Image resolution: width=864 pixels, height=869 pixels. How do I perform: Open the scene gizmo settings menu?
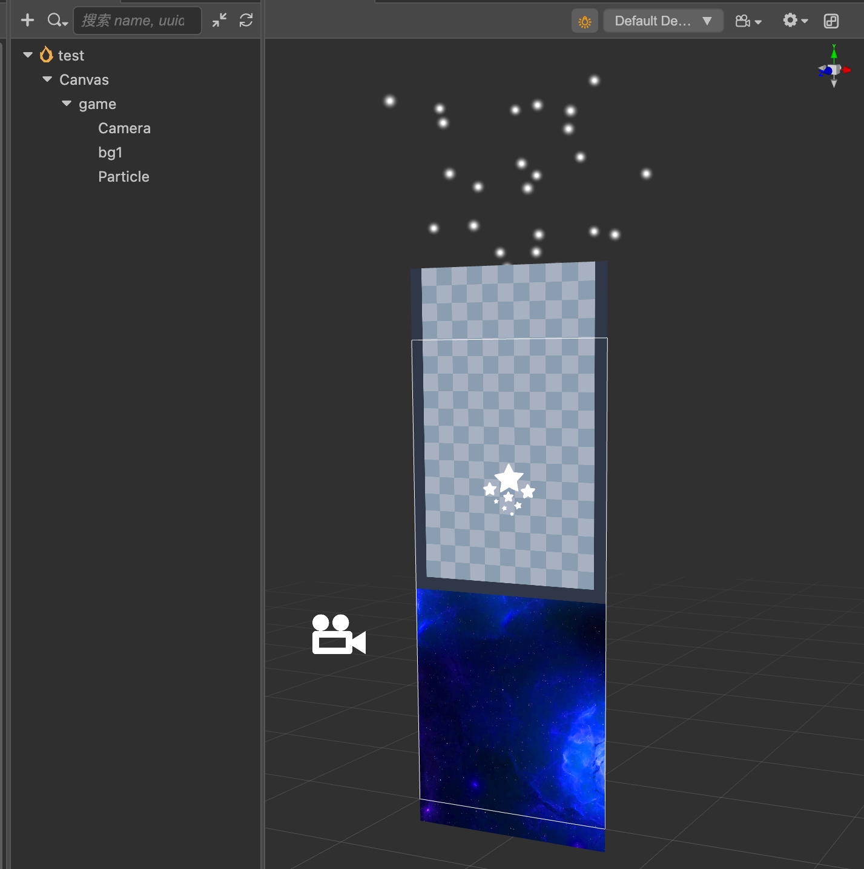(x=795, y=21)
